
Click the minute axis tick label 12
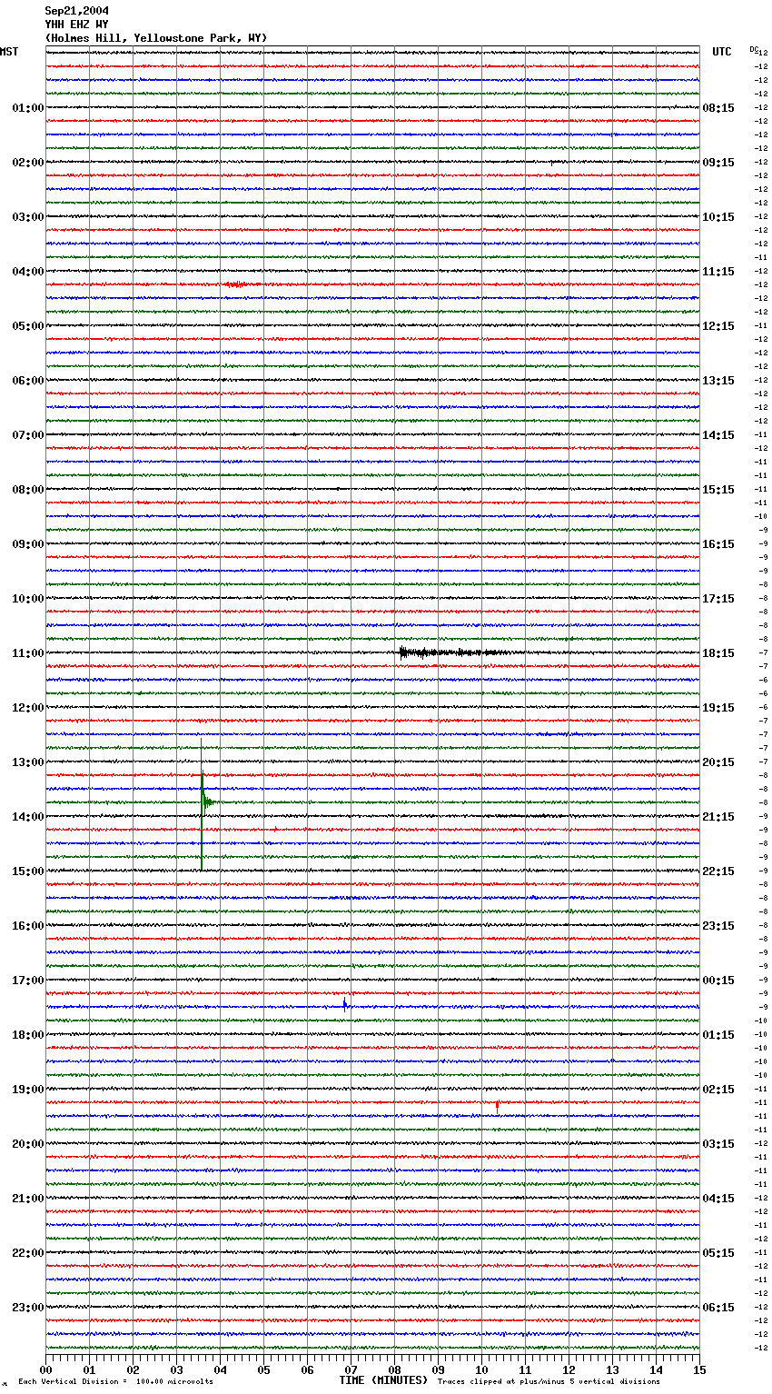(x=569, y=1369)
